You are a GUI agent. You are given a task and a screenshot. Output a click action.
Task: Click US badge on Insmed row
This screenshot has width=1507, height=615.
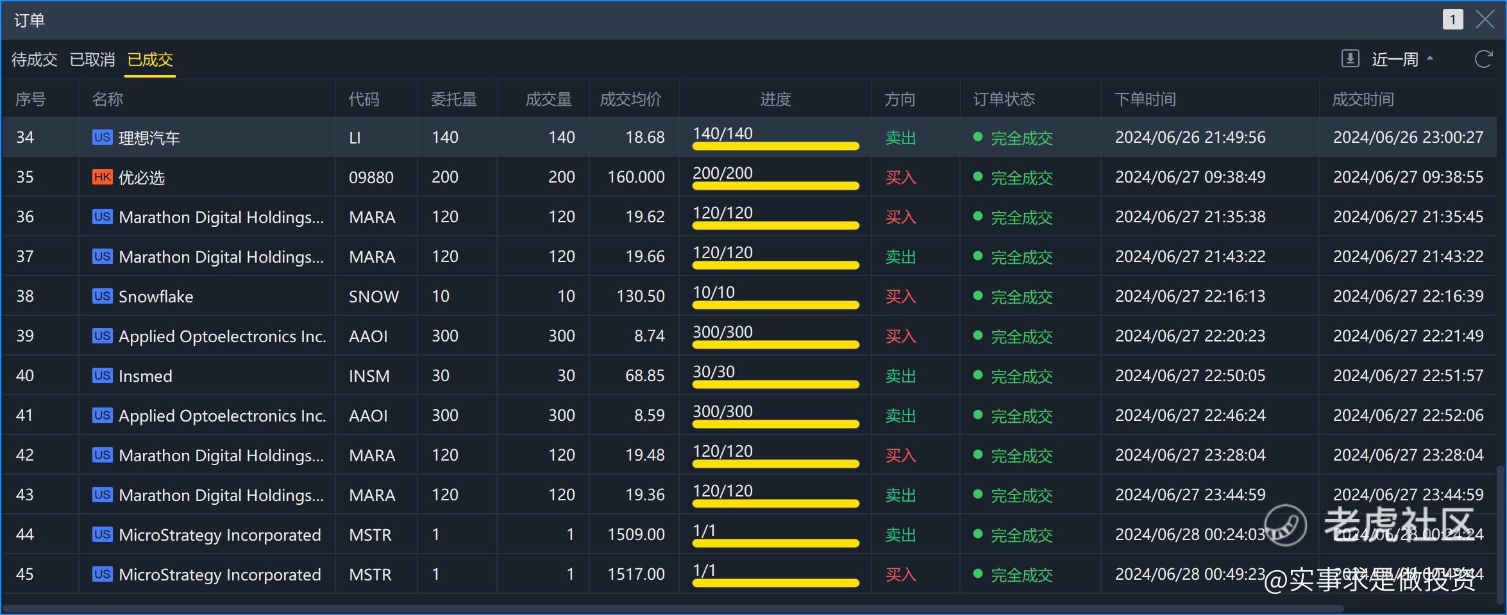click(103, 375)
